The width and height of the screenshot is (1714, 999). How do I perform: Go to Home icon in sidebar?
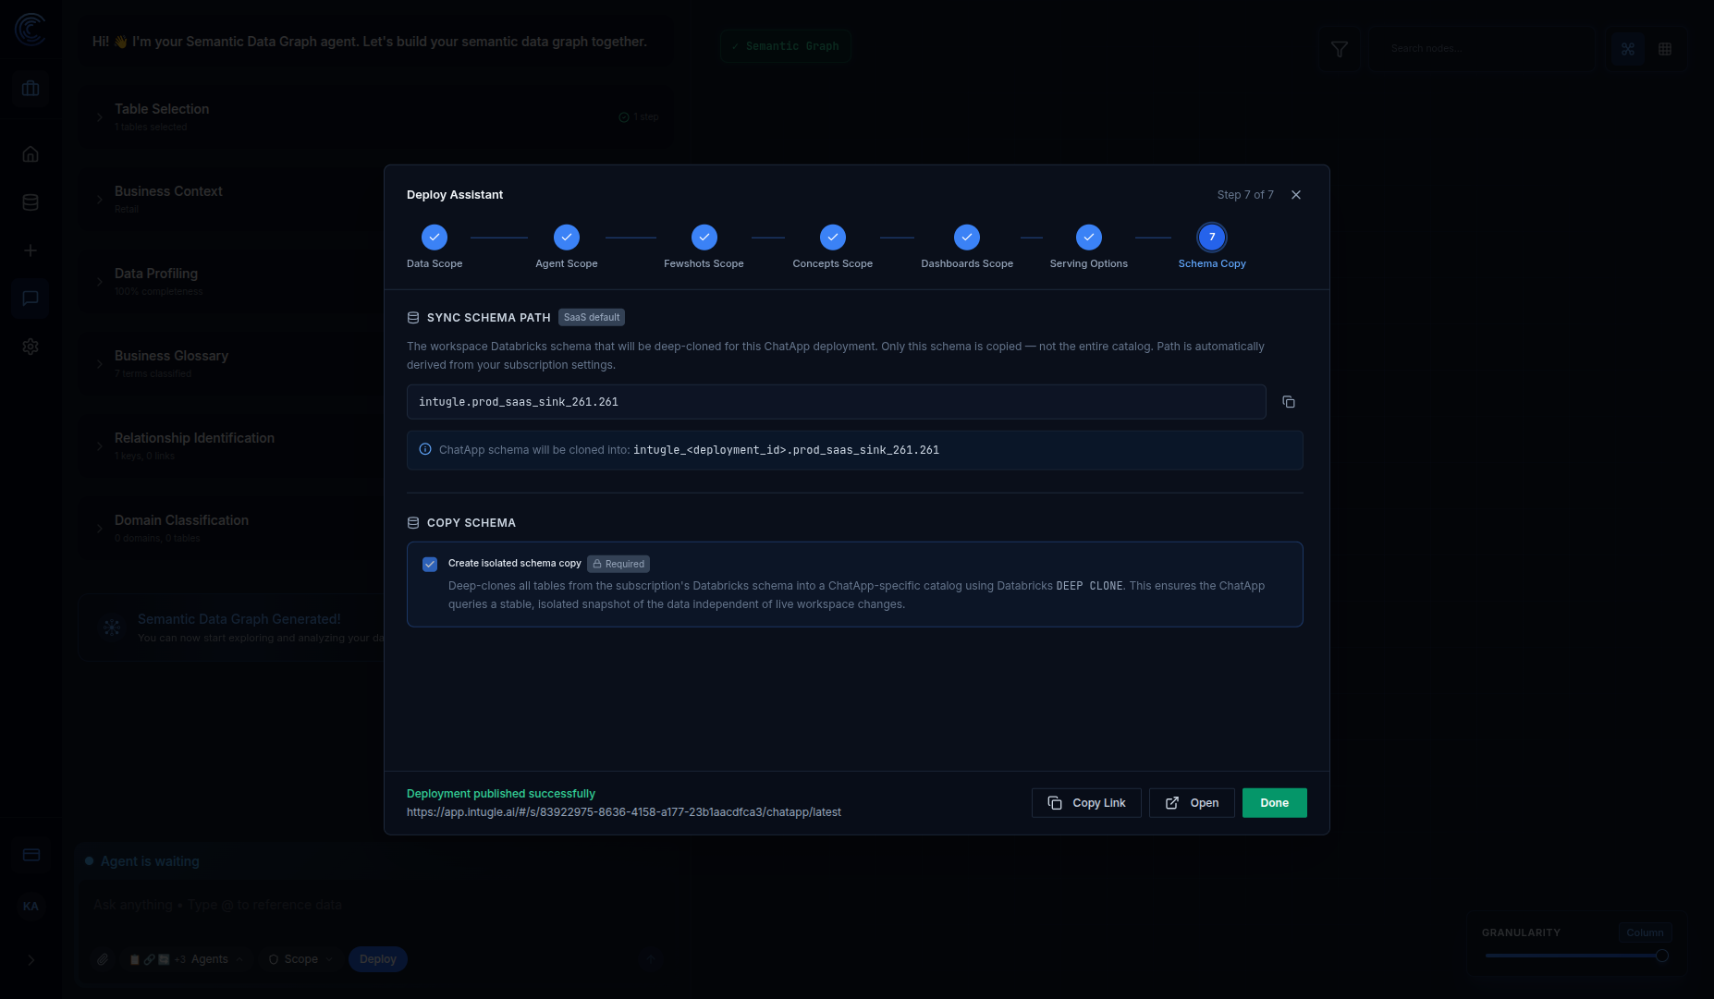click(x=31, y=154)
